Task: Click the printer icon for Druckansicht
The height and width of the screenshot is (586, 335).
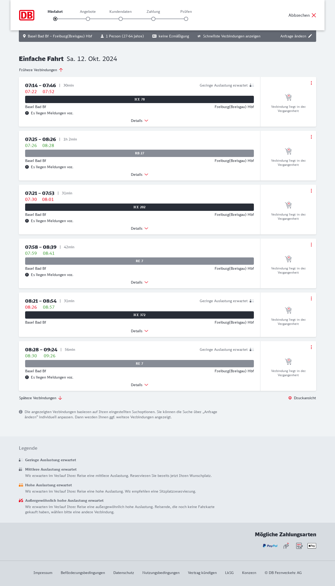Action: [290, 398]
